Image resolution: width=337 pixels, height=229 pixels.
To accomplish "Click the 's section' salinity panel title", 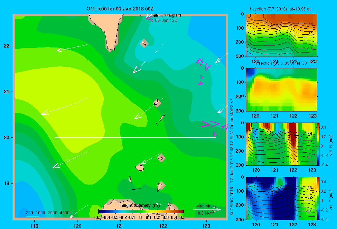I will click(281, 63).
